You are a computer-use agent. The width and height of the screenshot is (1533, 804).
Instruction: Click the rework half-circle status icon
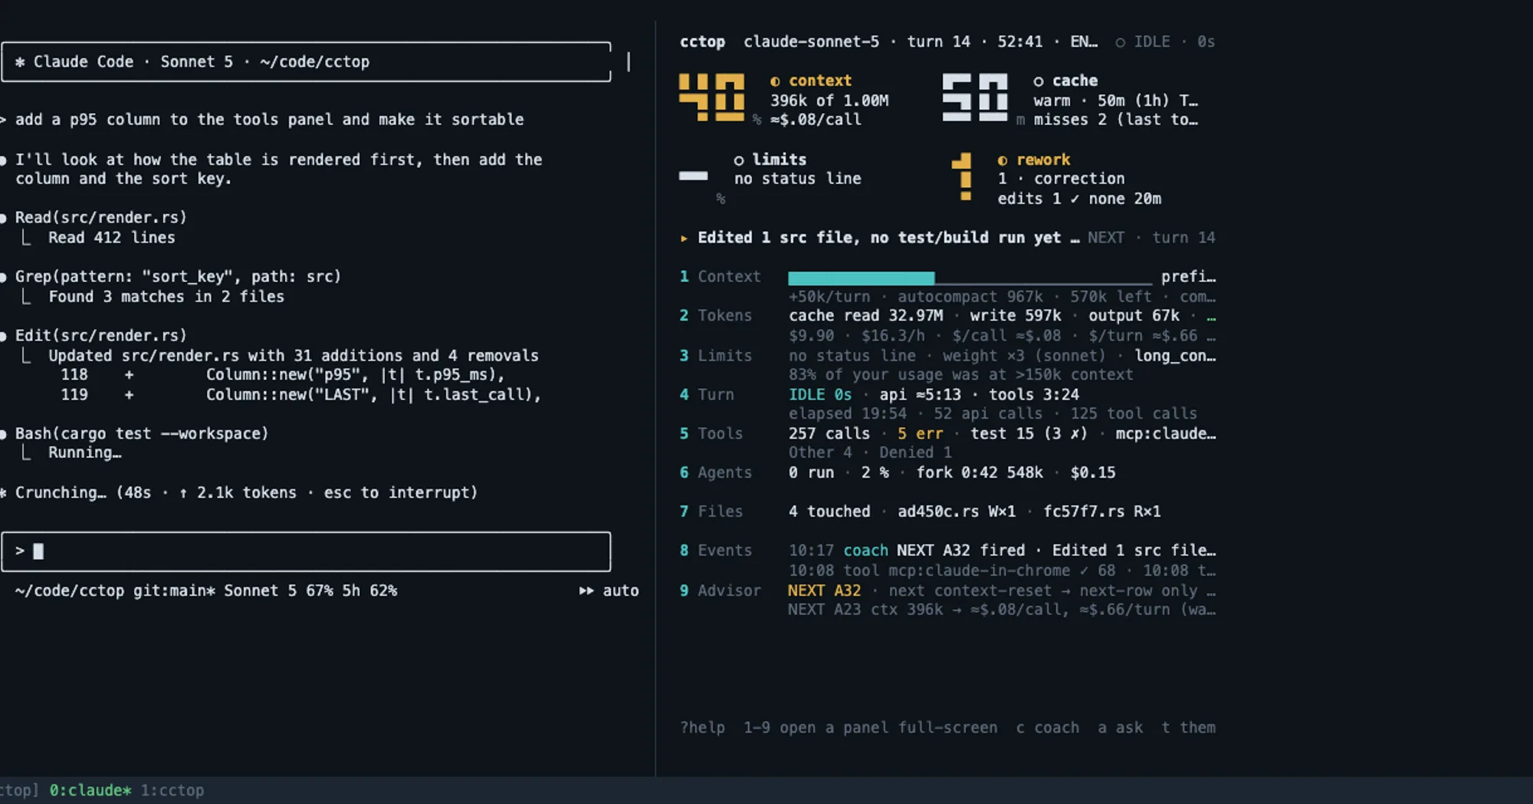[1003, 160]
